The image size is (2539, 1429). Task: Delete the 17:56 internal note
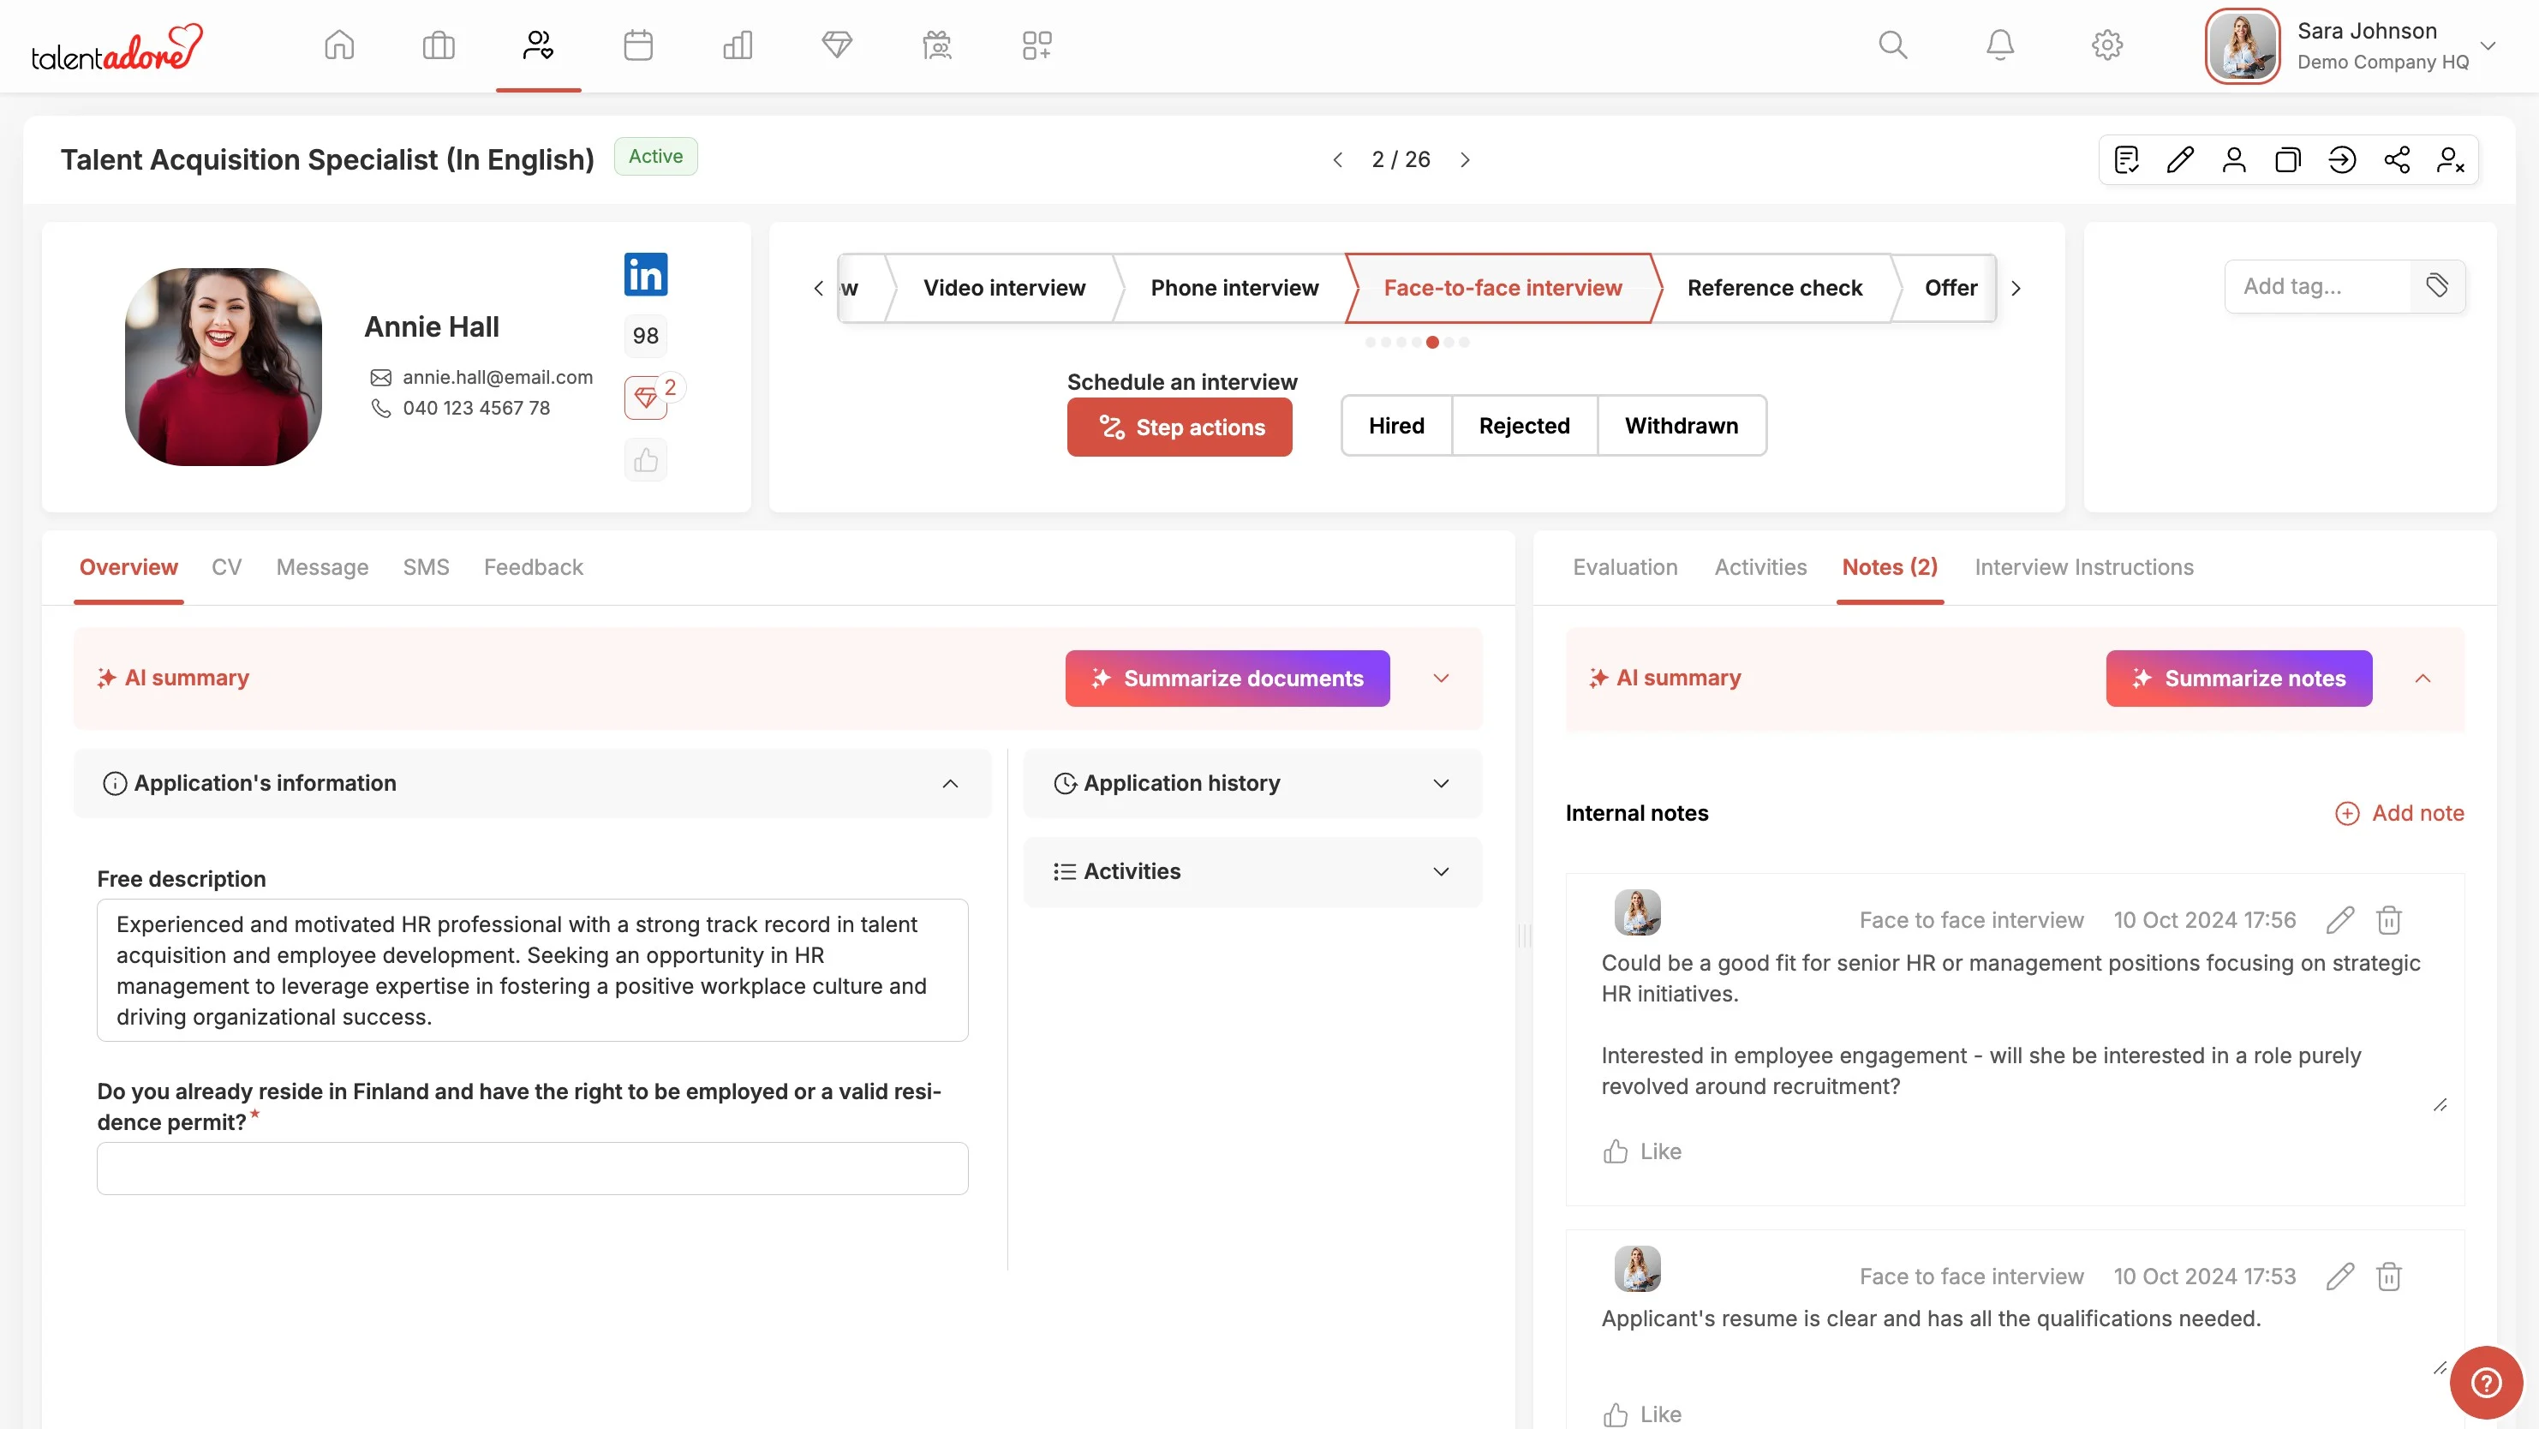click(2388, 919)
